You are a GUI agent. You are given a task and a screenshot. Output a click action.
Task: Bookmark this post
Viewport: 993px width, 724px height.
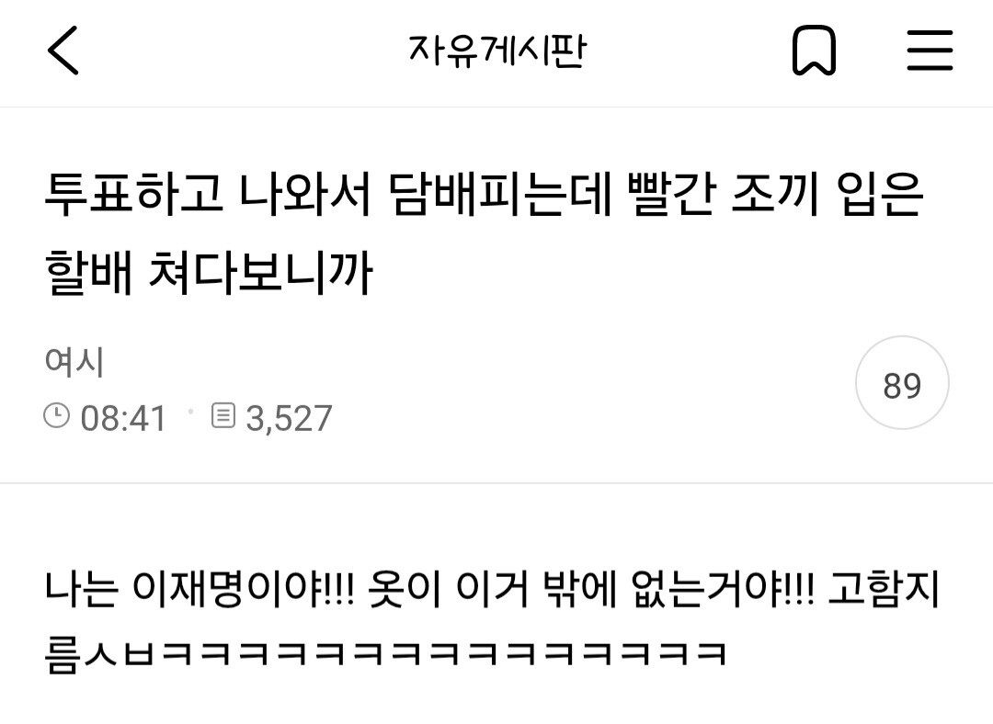[814, 51]
